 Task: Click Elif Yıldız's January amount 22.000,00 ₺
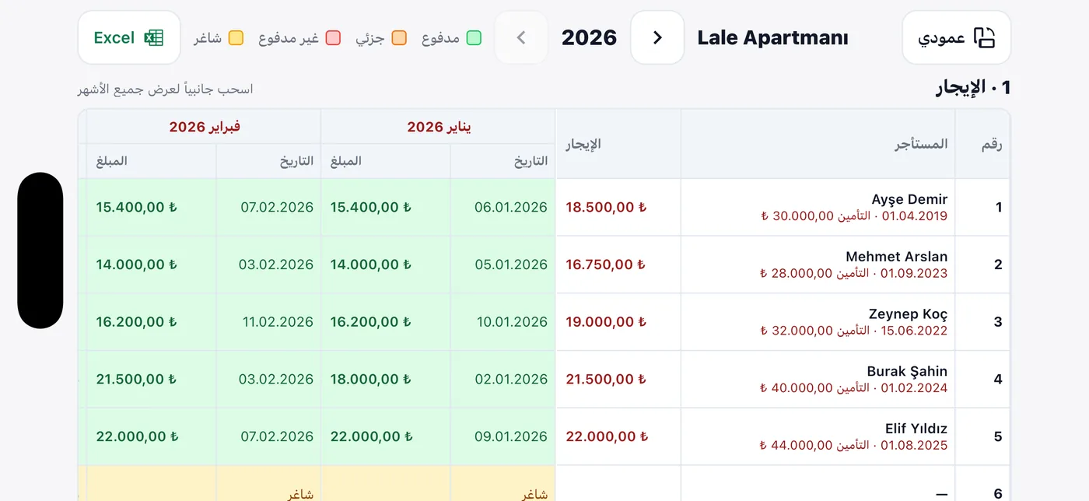[x=370, y=436]
